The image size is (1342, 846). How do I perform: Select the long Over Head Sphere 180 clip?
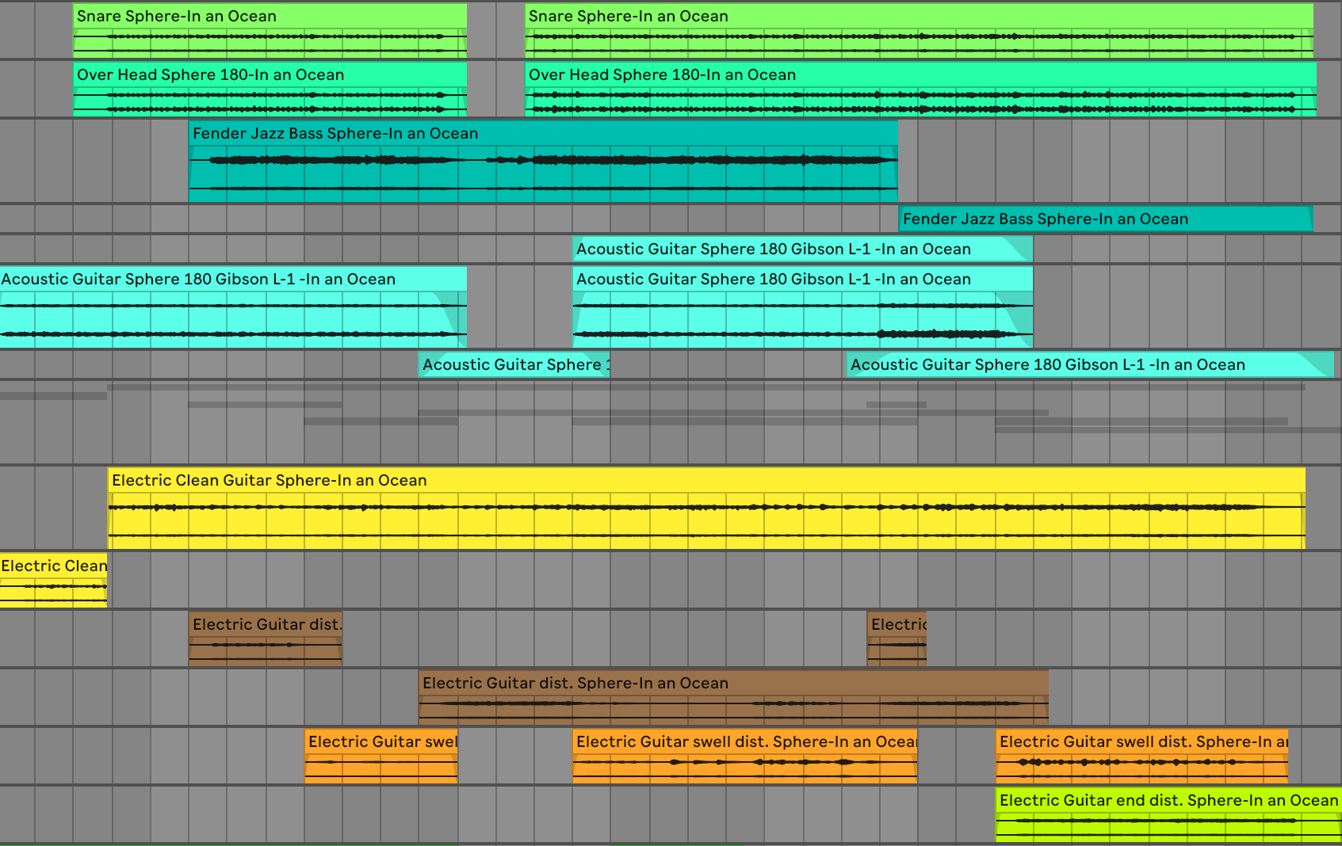tap(920, 90)
